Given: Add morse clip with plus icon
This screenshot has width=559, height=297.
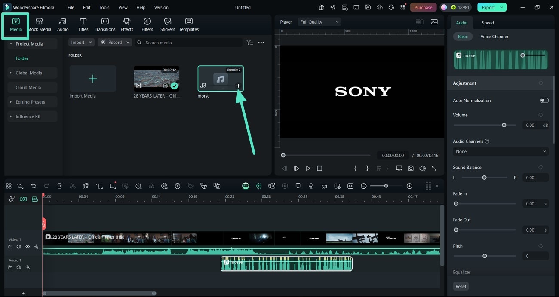Looking at the screenshot, I should click(238, 86).
